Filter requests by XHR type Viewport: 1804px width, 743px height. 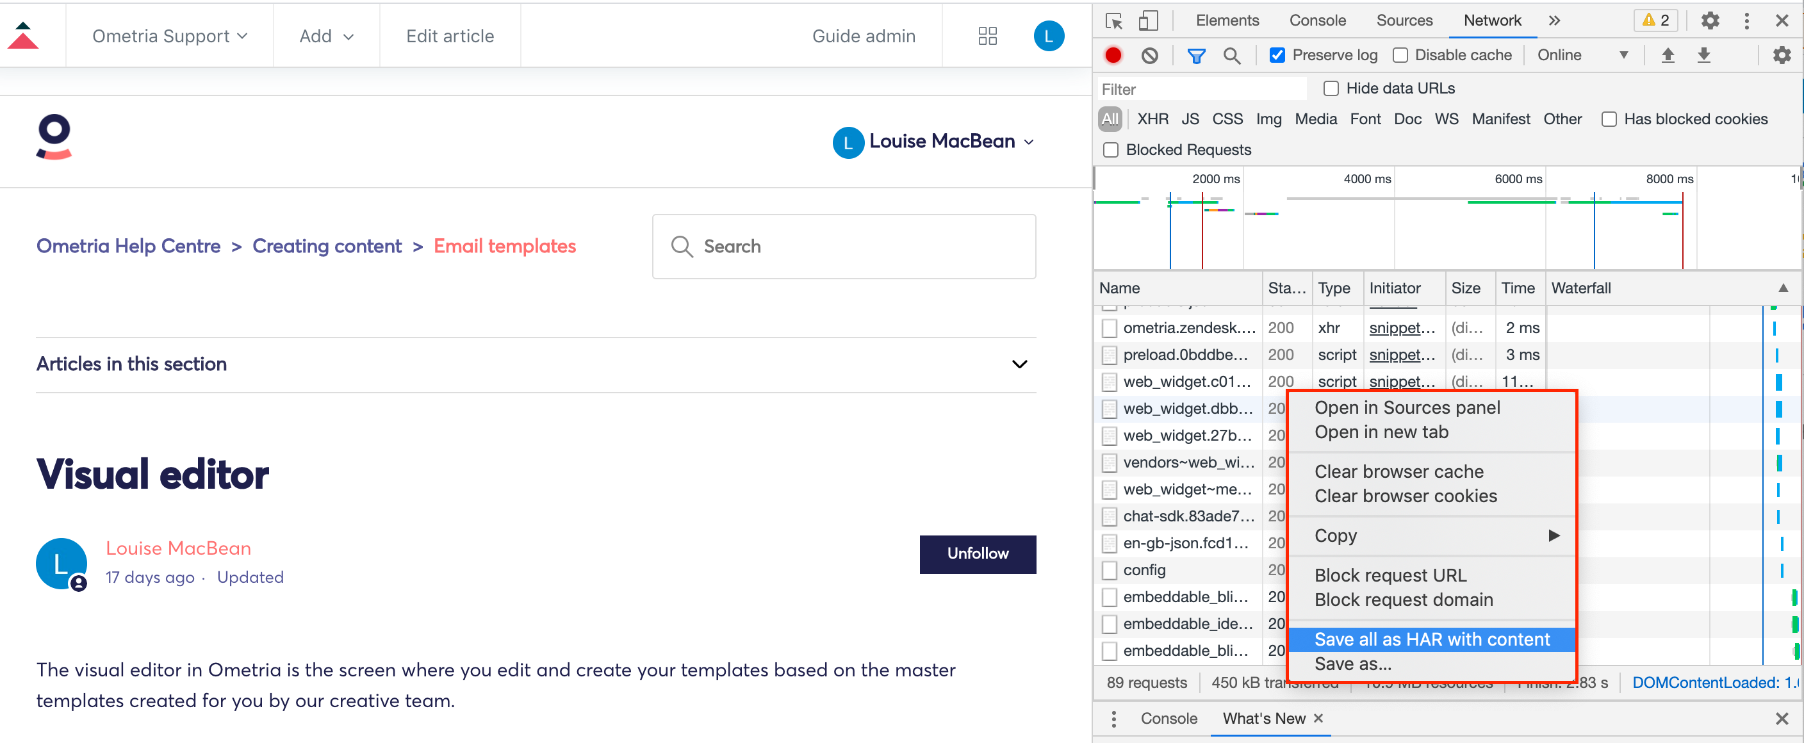click(1152, 119)
